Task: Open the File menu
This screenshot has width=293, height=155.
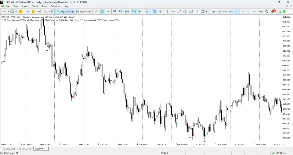Action: [x=8, y=6]
